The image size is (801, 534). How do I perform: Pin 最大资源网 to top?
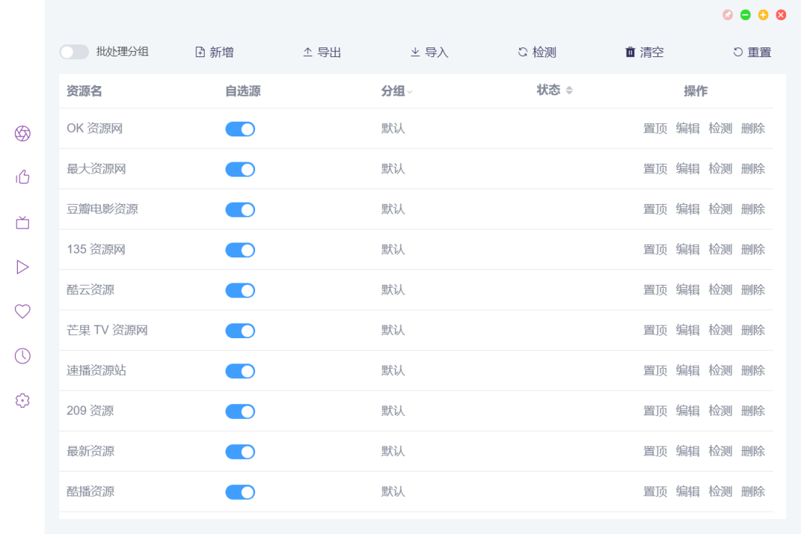655,168
